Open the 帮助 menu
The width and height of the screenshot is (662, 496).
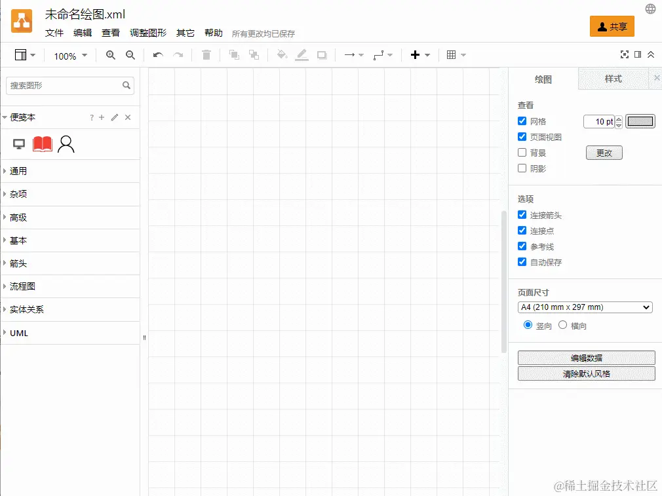click(214, 33)
